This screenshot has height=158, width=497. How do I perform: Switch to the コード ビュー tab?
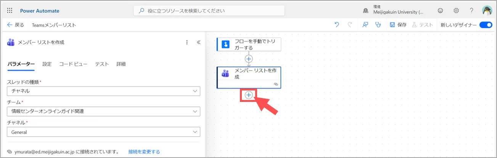point(73,64)
